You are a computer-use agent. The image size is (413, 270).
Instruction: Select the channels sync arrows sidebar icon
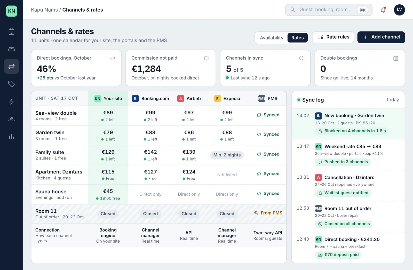11,66
